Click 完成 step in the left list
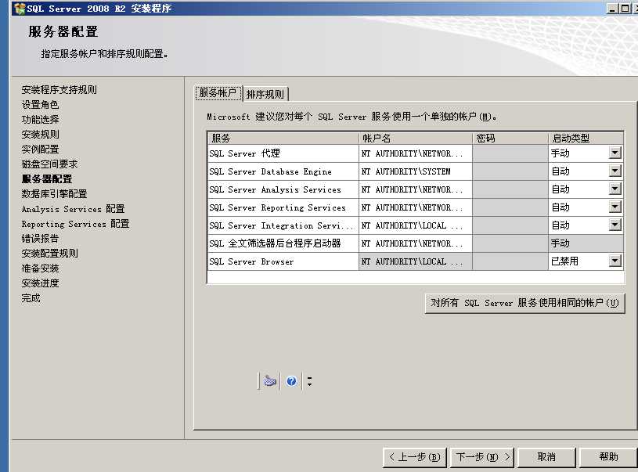 tap(31, 298)
